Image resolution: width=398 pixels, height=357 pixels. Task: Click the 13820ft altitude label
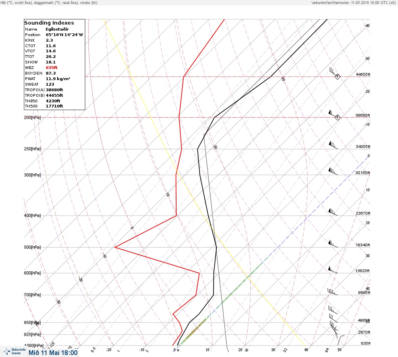(362, 271)
